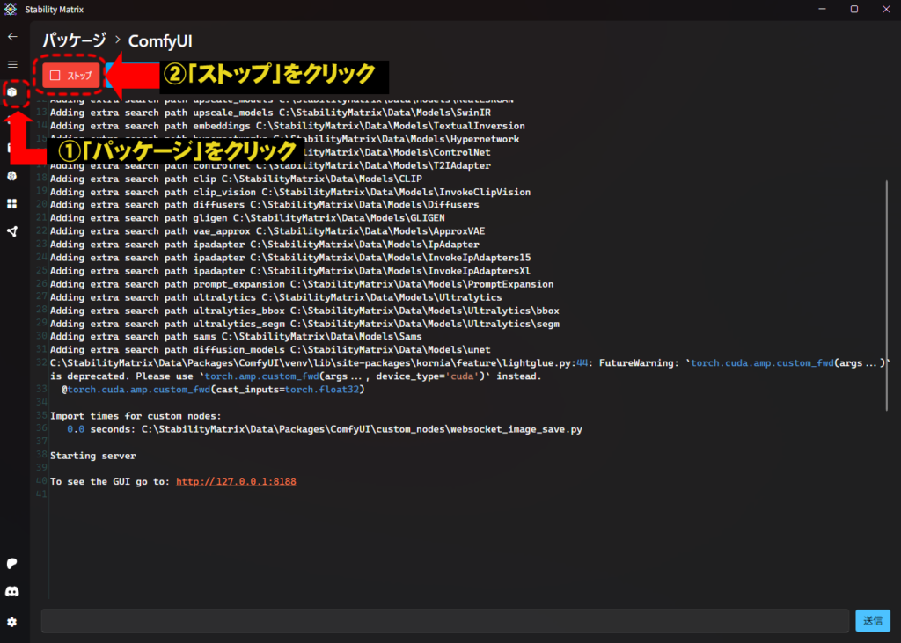Click the back arrow in the sidebar
This screenshot has height=643, width=901.
(x=12, y=37)
